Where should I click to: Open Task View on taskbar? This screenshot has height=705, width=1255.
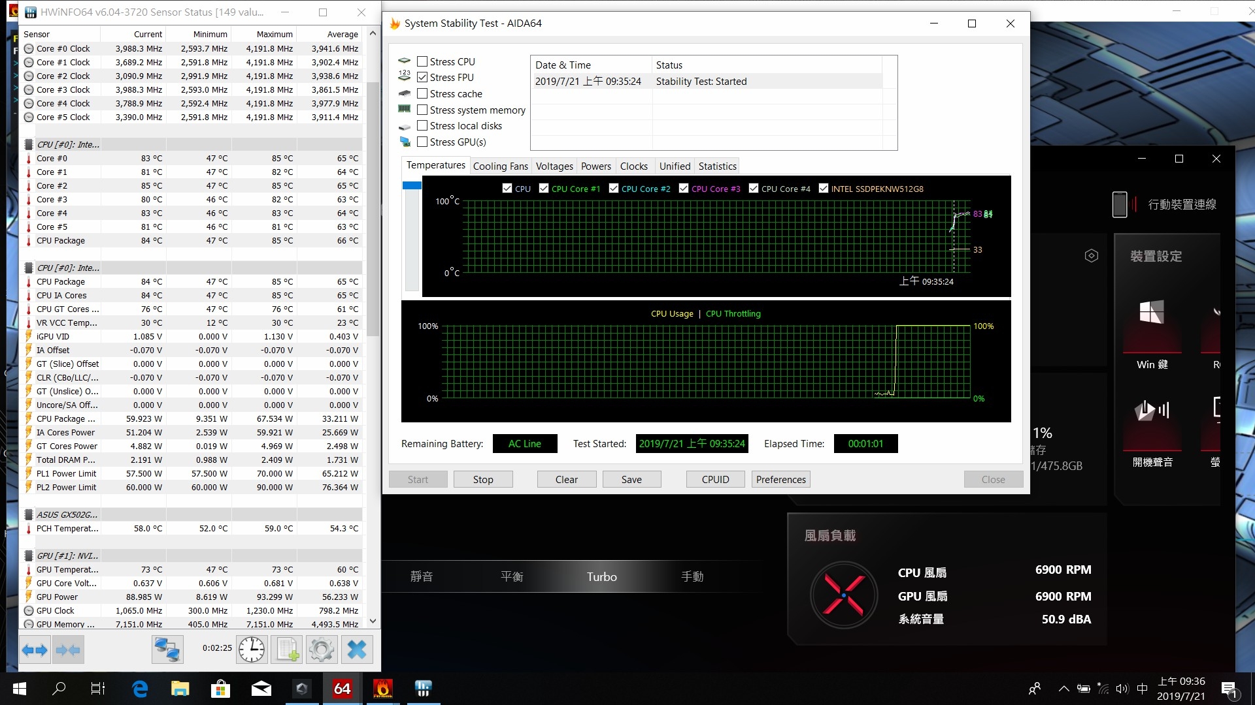point(98,689)
